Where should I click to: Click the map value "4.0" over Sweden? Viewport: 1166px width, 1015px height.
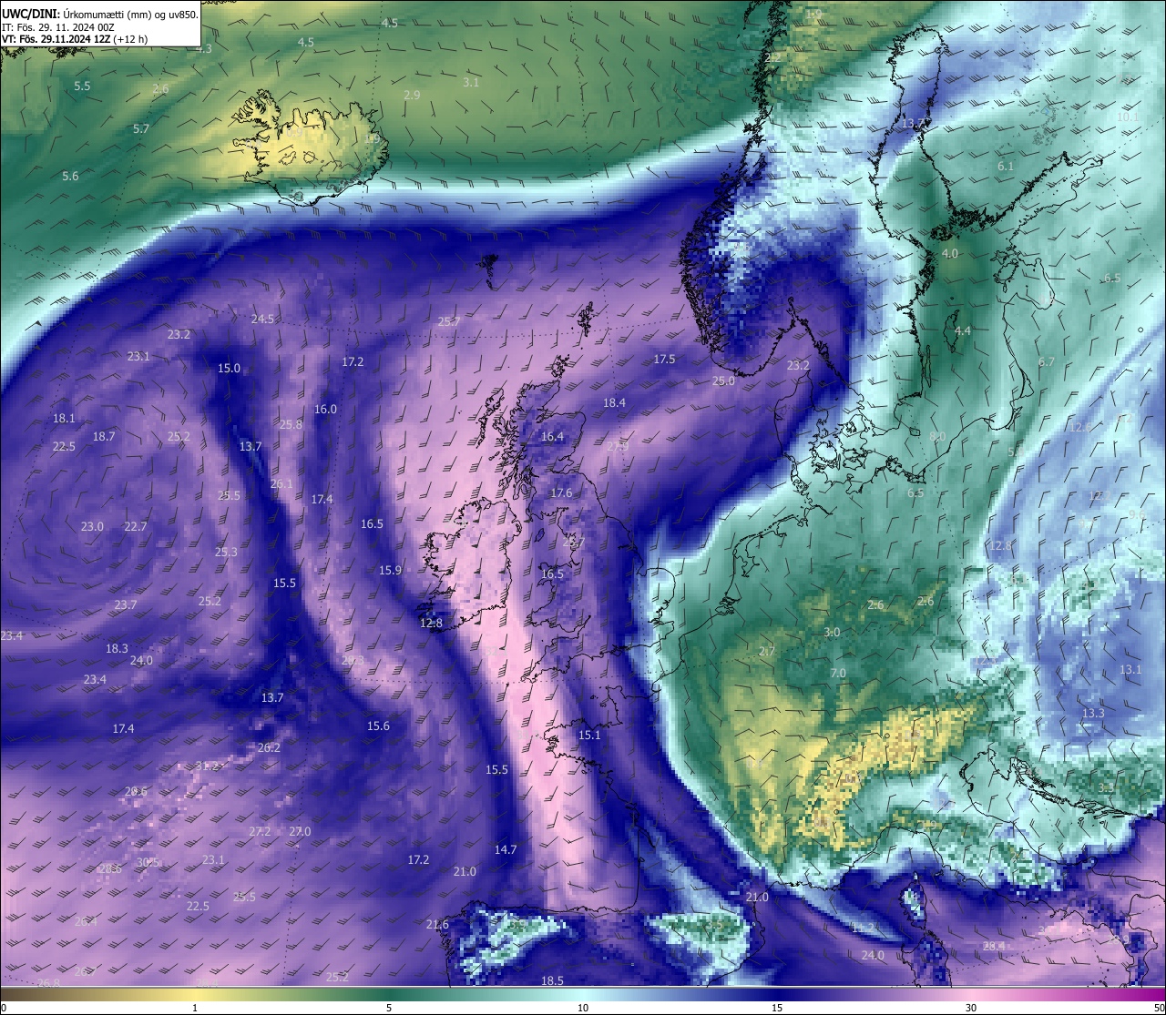[x=950, y=254]
